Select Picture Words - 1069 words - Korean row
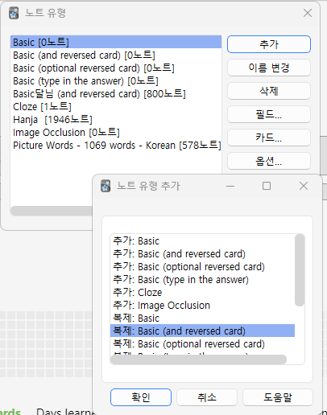This screenshot has height=415, width=327. pyautogui.click(x=116, y=145)
